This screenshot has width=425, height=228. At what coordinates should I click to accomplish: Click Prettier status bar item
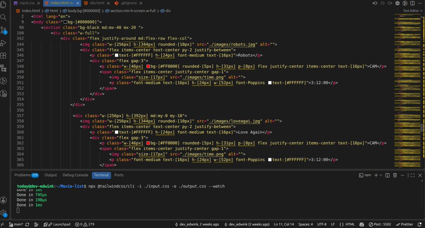pyautogui.click(x=404, y=224)
